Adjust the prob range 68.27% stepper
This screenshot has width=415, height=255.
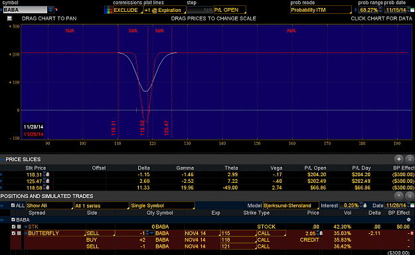(x=380, y=10)
